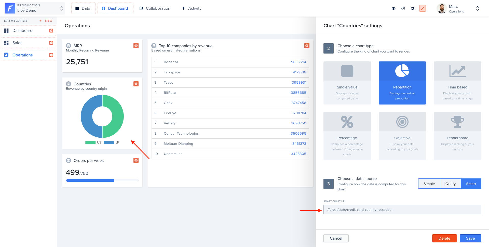Viewport: 489px width, 247px height.
Task: Open Top 10 companies chart settings cog
Action: click(307, 46)
